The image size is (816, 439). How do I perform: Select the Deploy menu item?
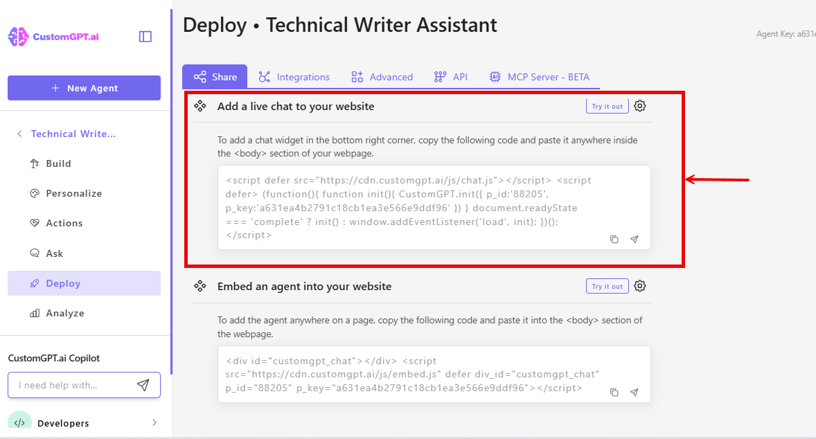[x=85, y=283]
